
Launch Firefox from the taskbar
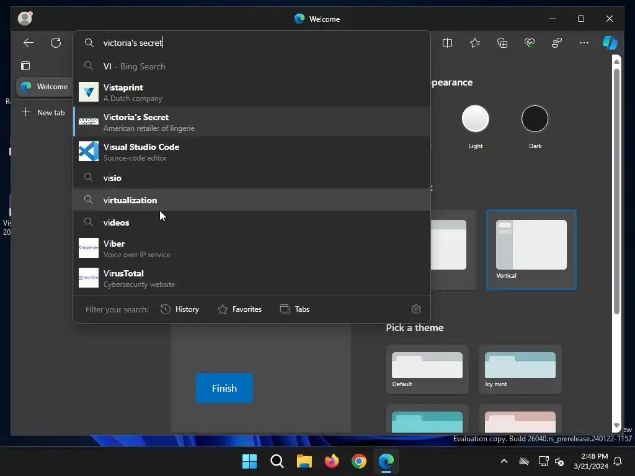pyautogui.click(x=332, y=461)
